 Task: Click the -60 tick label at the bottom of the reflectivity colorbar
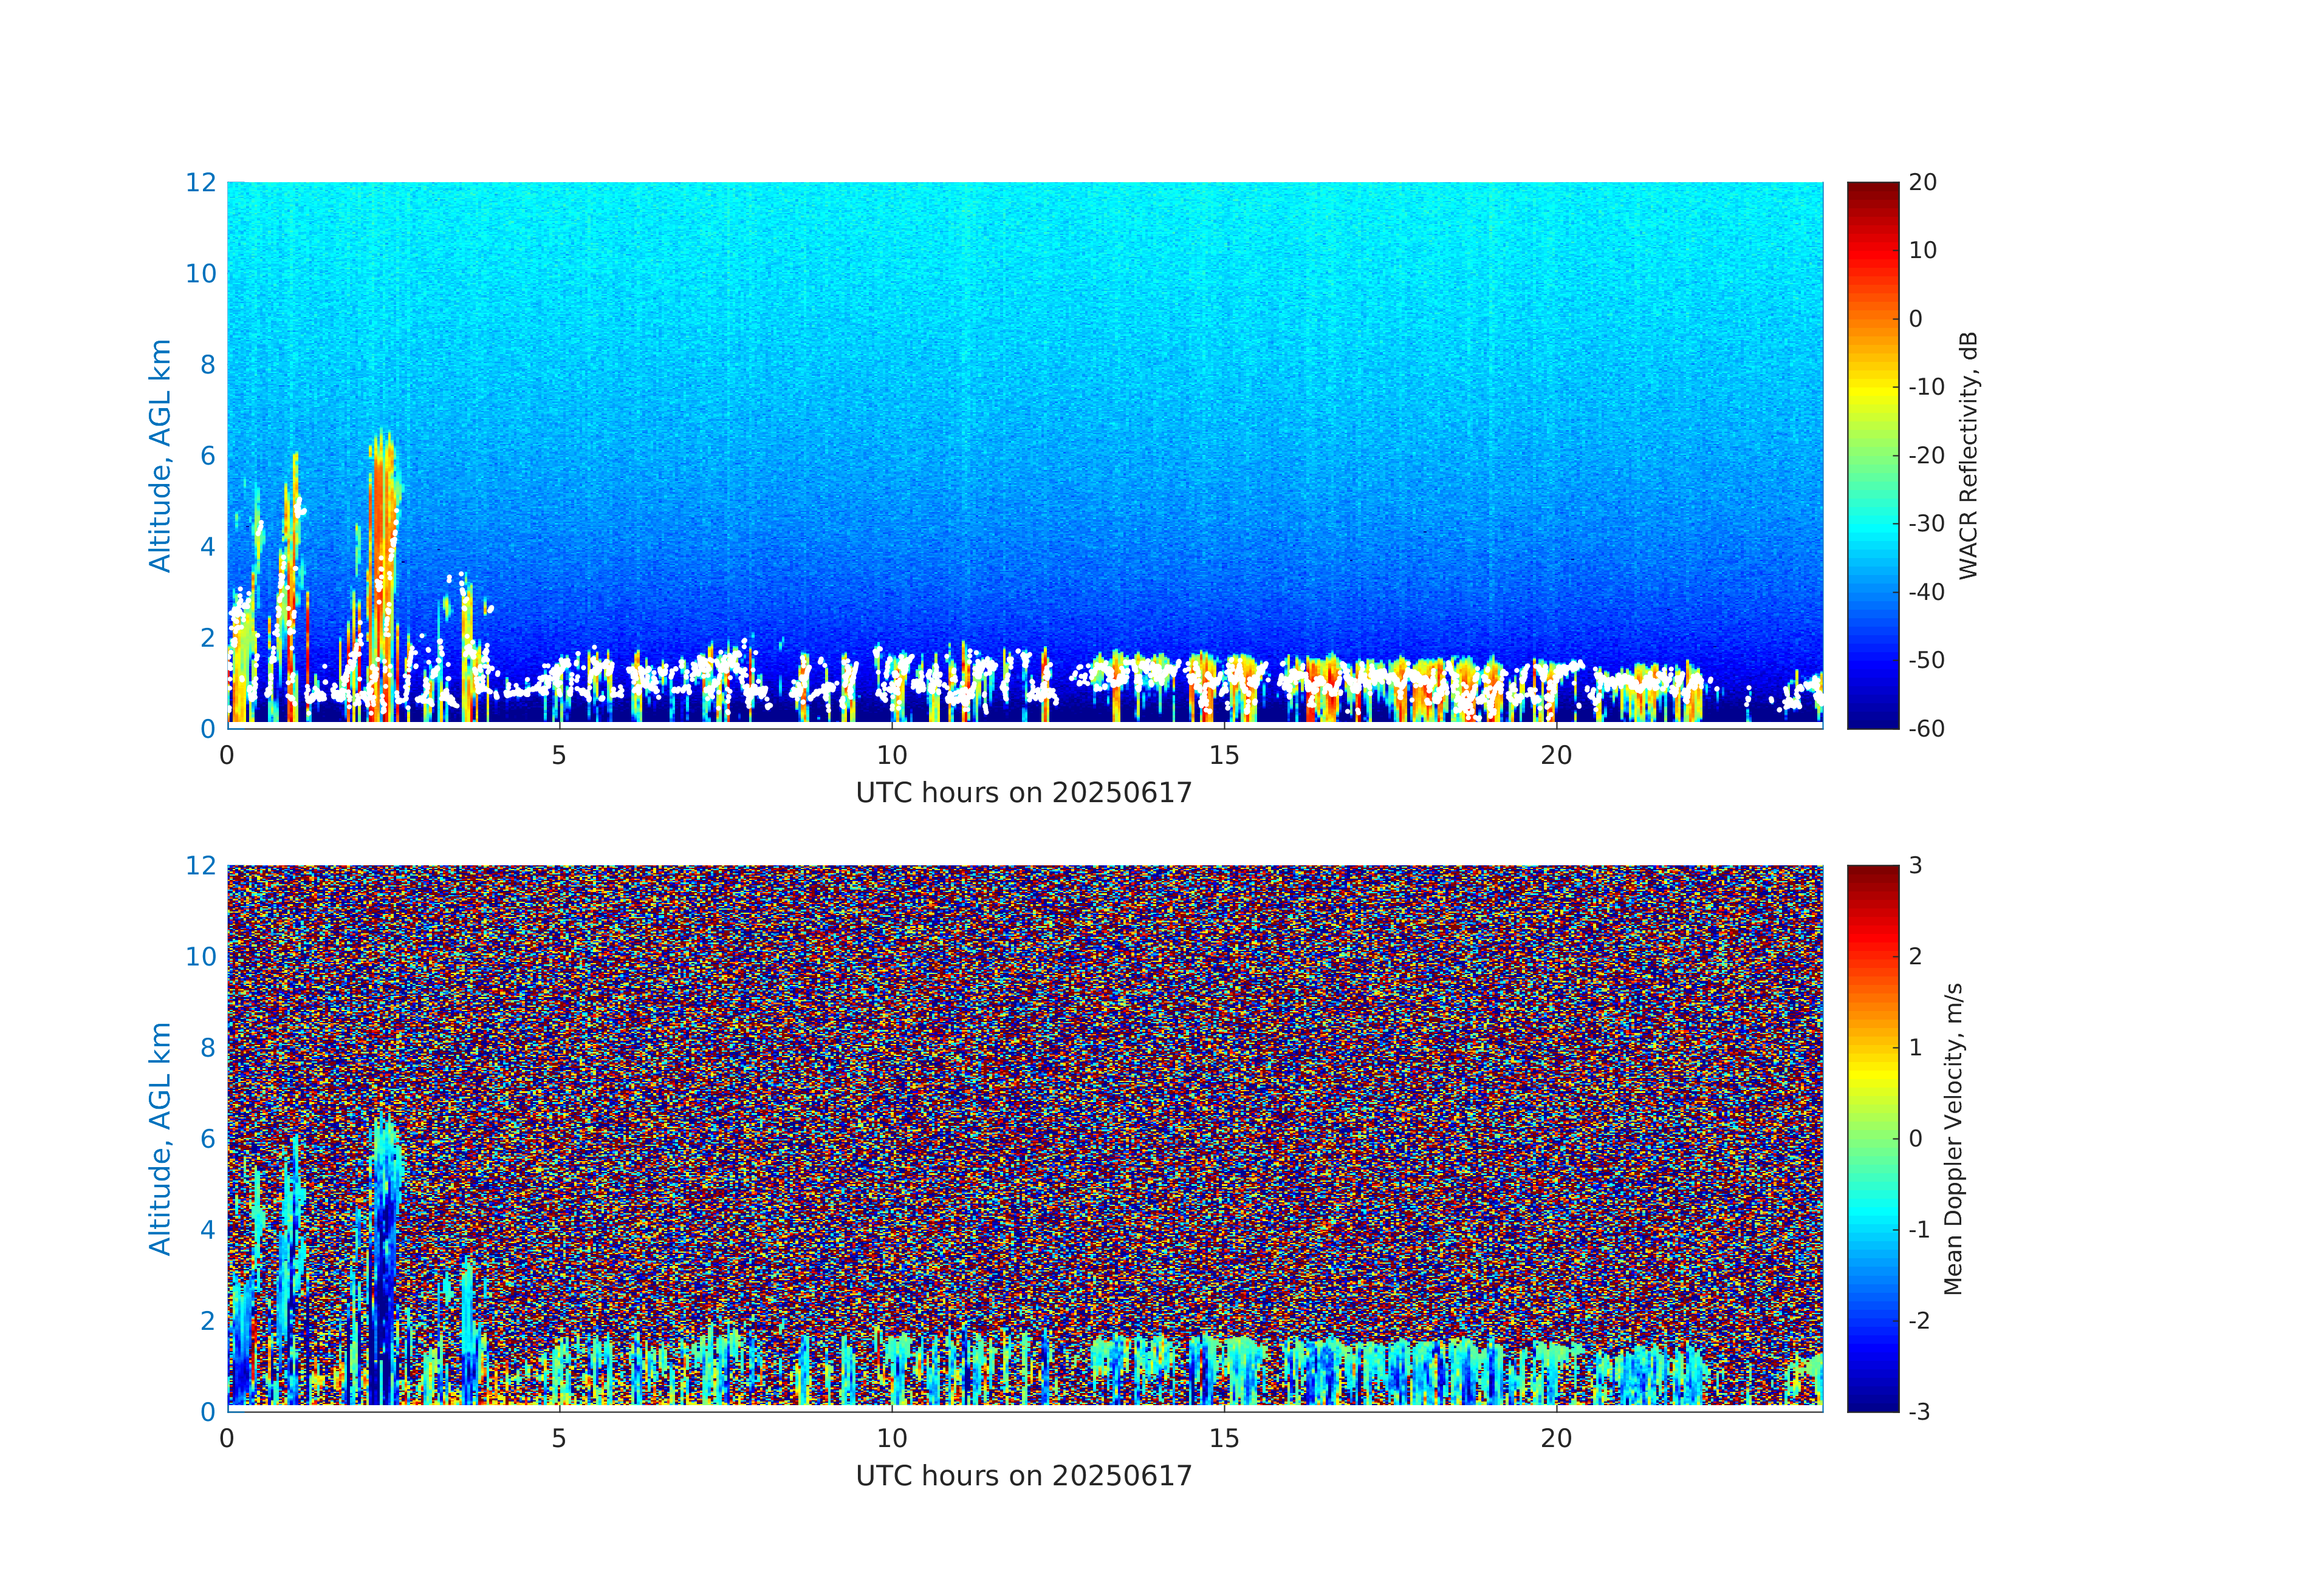[x=1926, y=729]
